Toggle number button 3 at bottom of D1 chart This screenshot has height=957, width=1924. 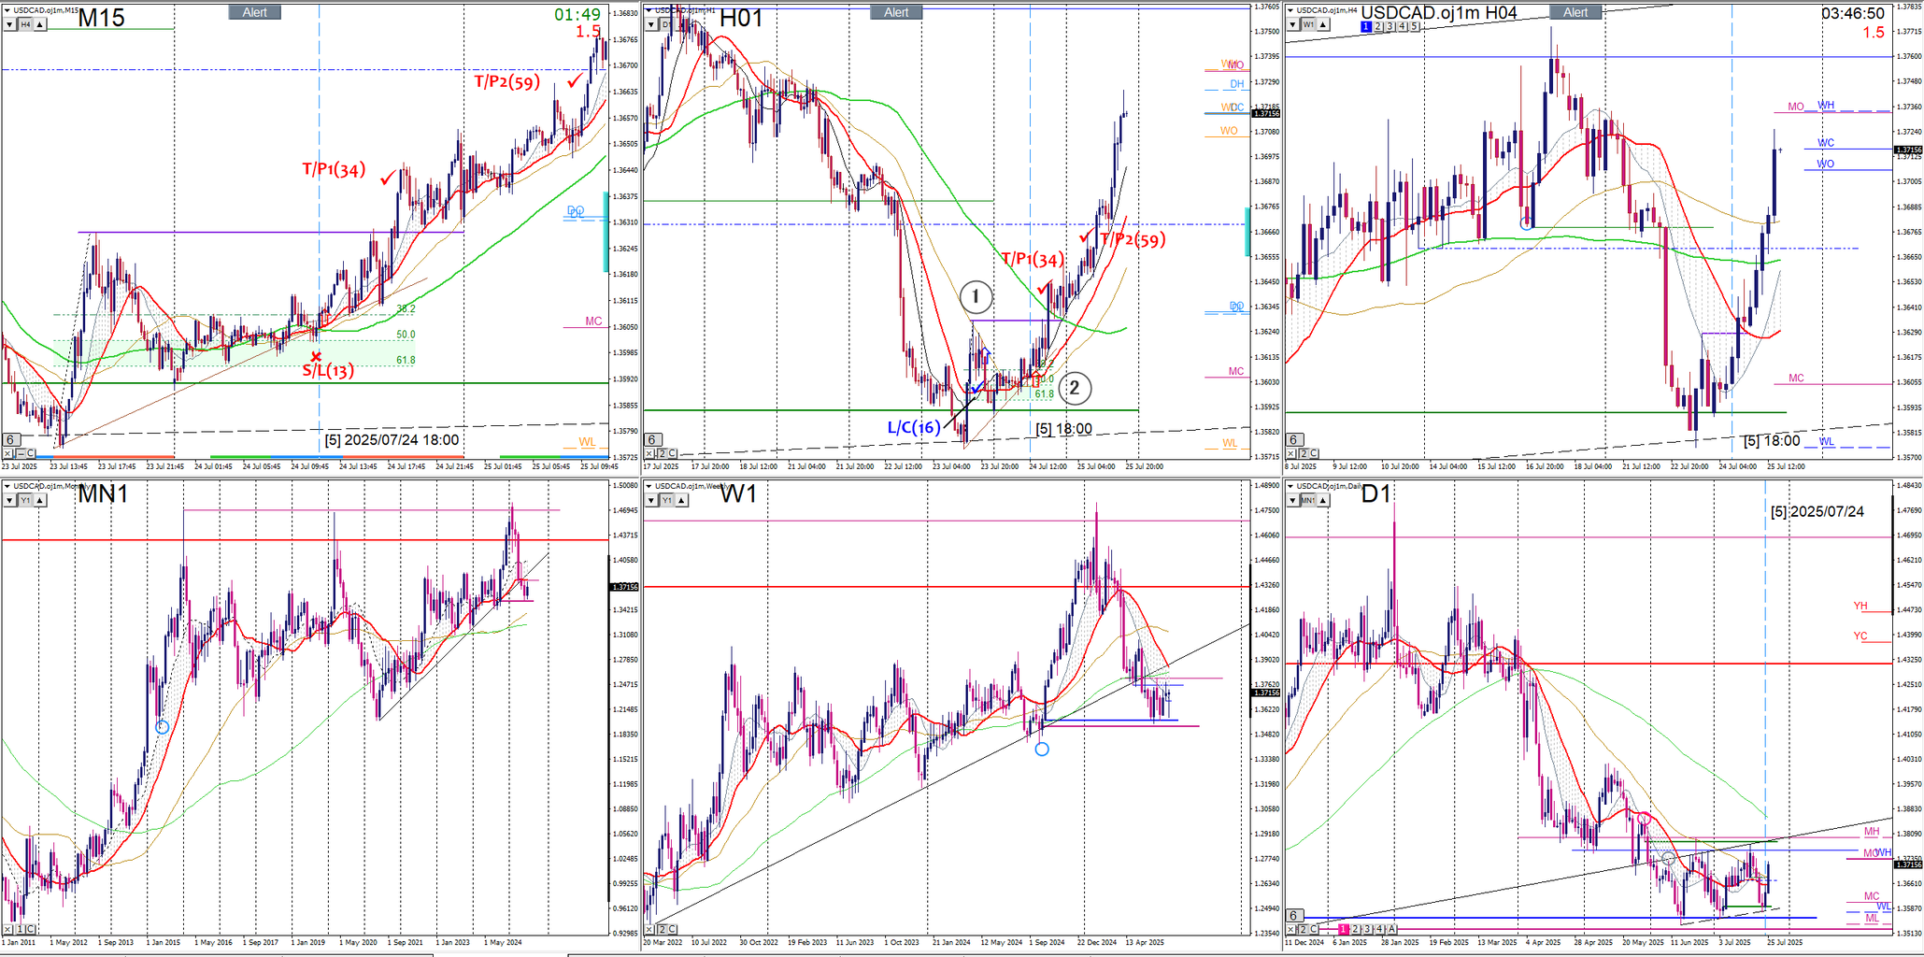[x=1368, y=929]
